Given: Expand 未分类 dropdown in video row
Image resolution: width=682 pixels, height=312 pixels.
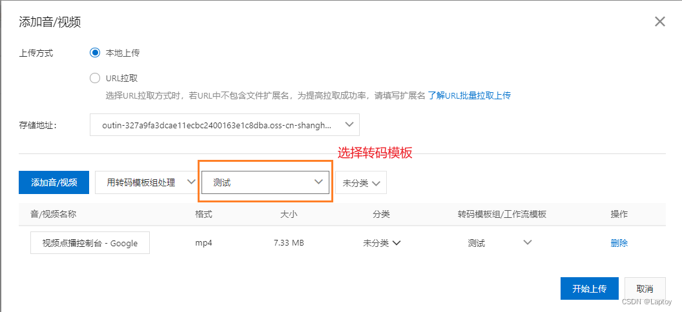Looking at the screenshot, I should (382, 243).
